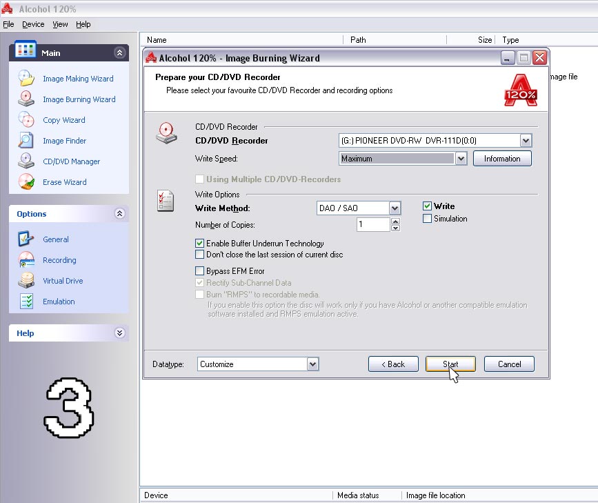Viewport: 598px width, 503px height.
Task: Open the Virtual Drive options link
Action: [63, 281]
